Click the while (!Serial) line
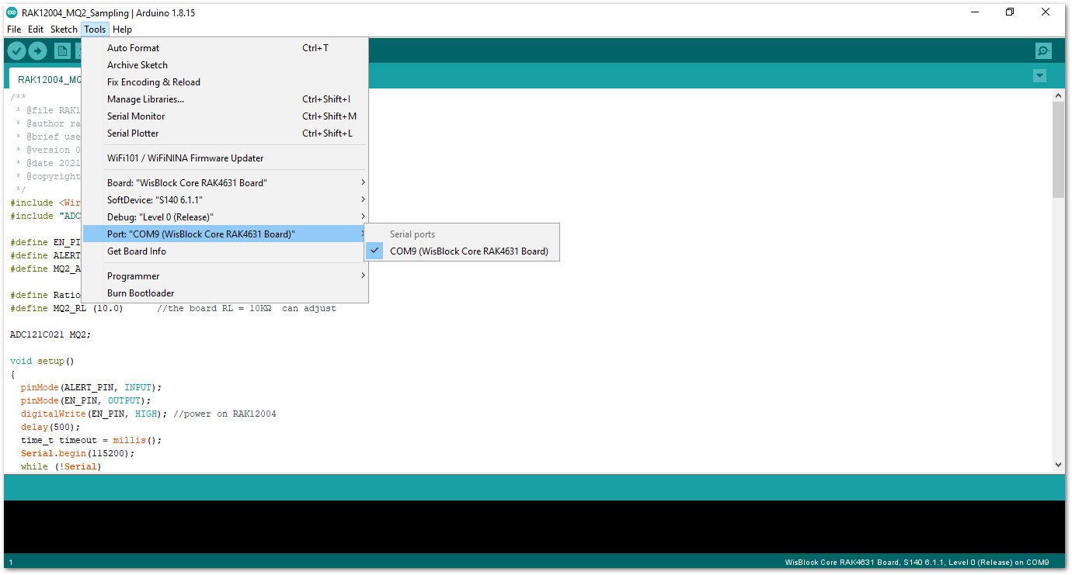This screenshot has width=1072, height=575. [61, 466]
